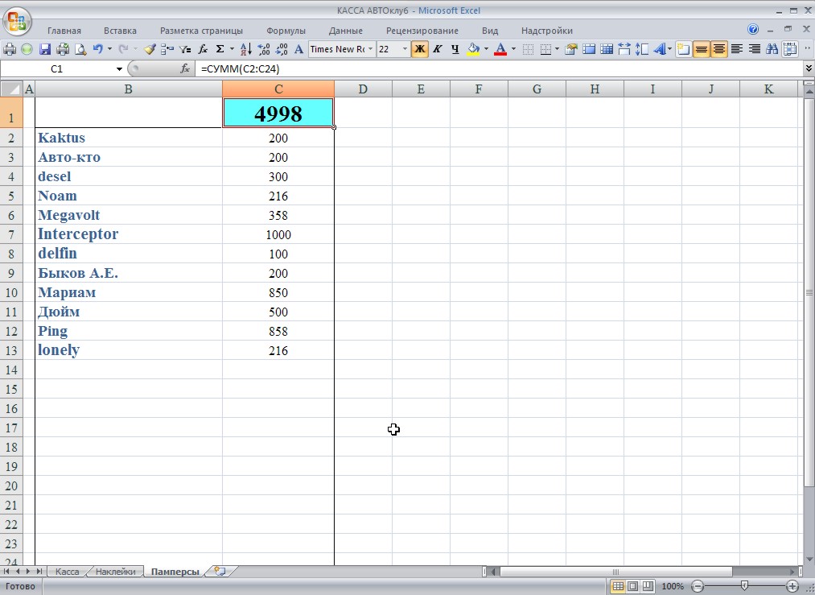The image size is (815, 595).
Task: Toggle center text alignment
Action: coord(718,49)
